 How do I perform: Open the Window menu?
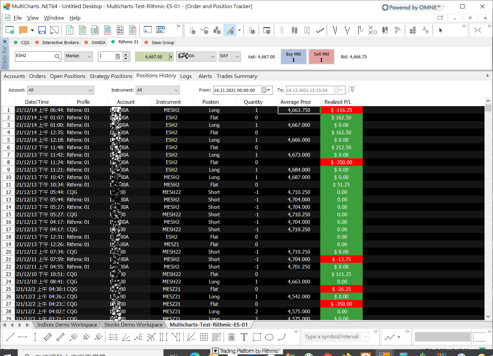54,18
